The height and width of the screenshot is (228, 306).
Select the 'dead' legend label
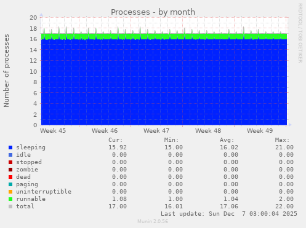(23, 177)
